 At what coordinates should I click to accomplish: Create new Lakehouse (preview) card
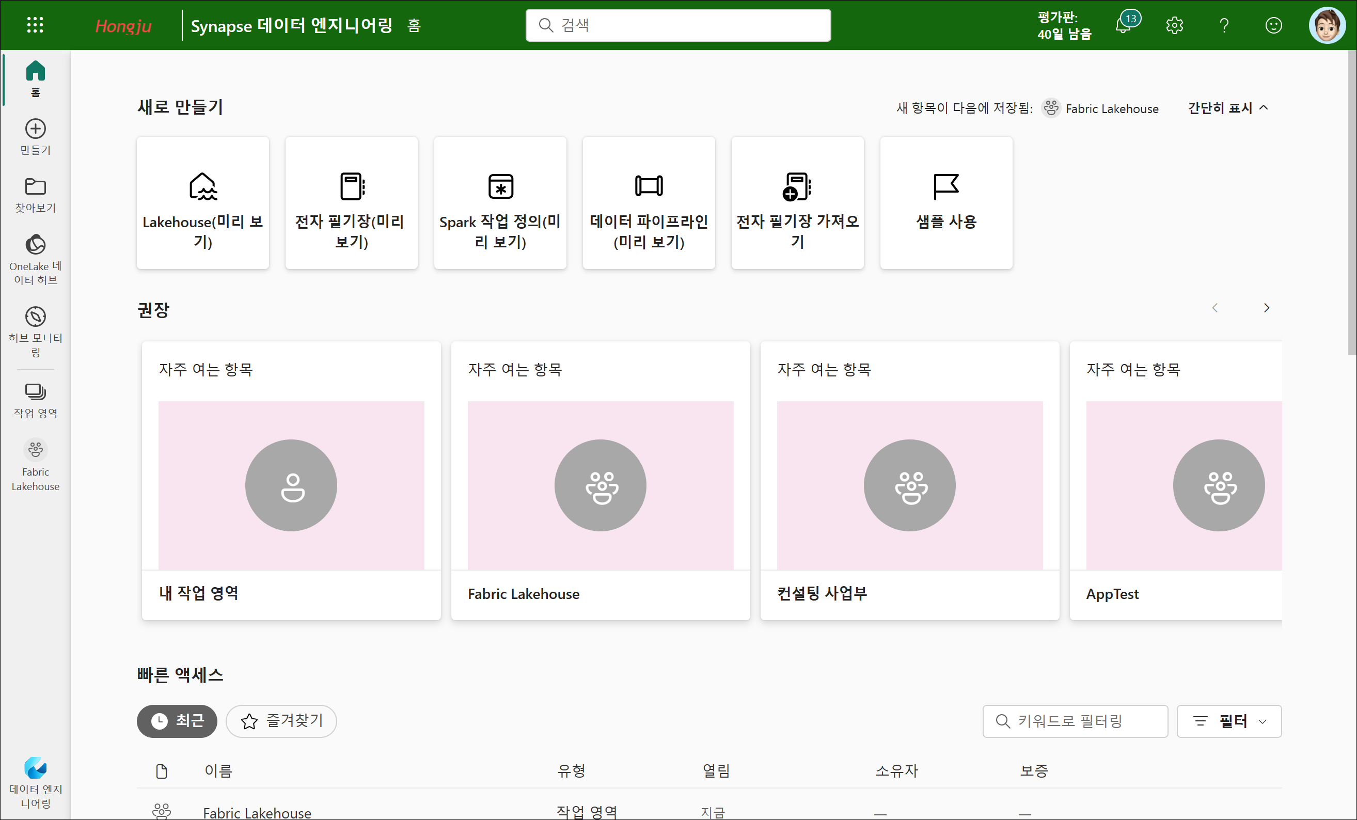coord(202,202)
